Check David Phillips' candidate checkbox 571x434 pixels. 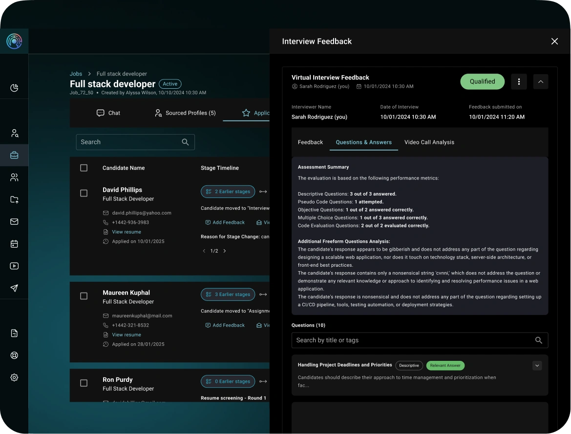click(x=84, y=193)
